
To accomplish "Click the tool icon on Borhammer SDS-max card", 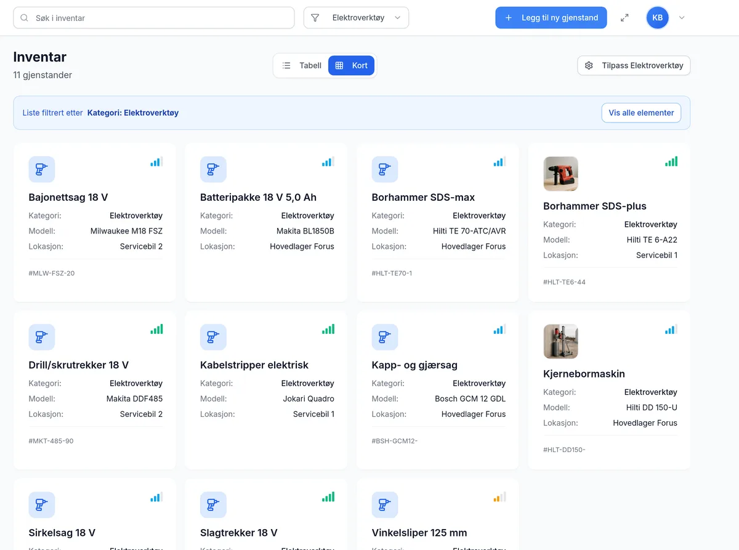I will 385,169.
